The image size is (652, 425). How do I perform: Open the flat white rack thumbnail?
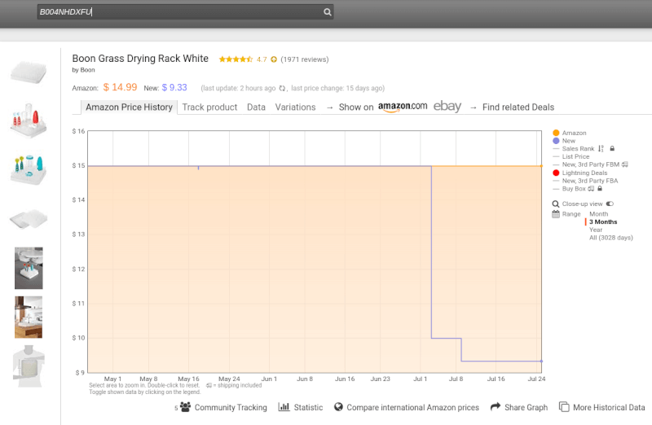(29, 219)
